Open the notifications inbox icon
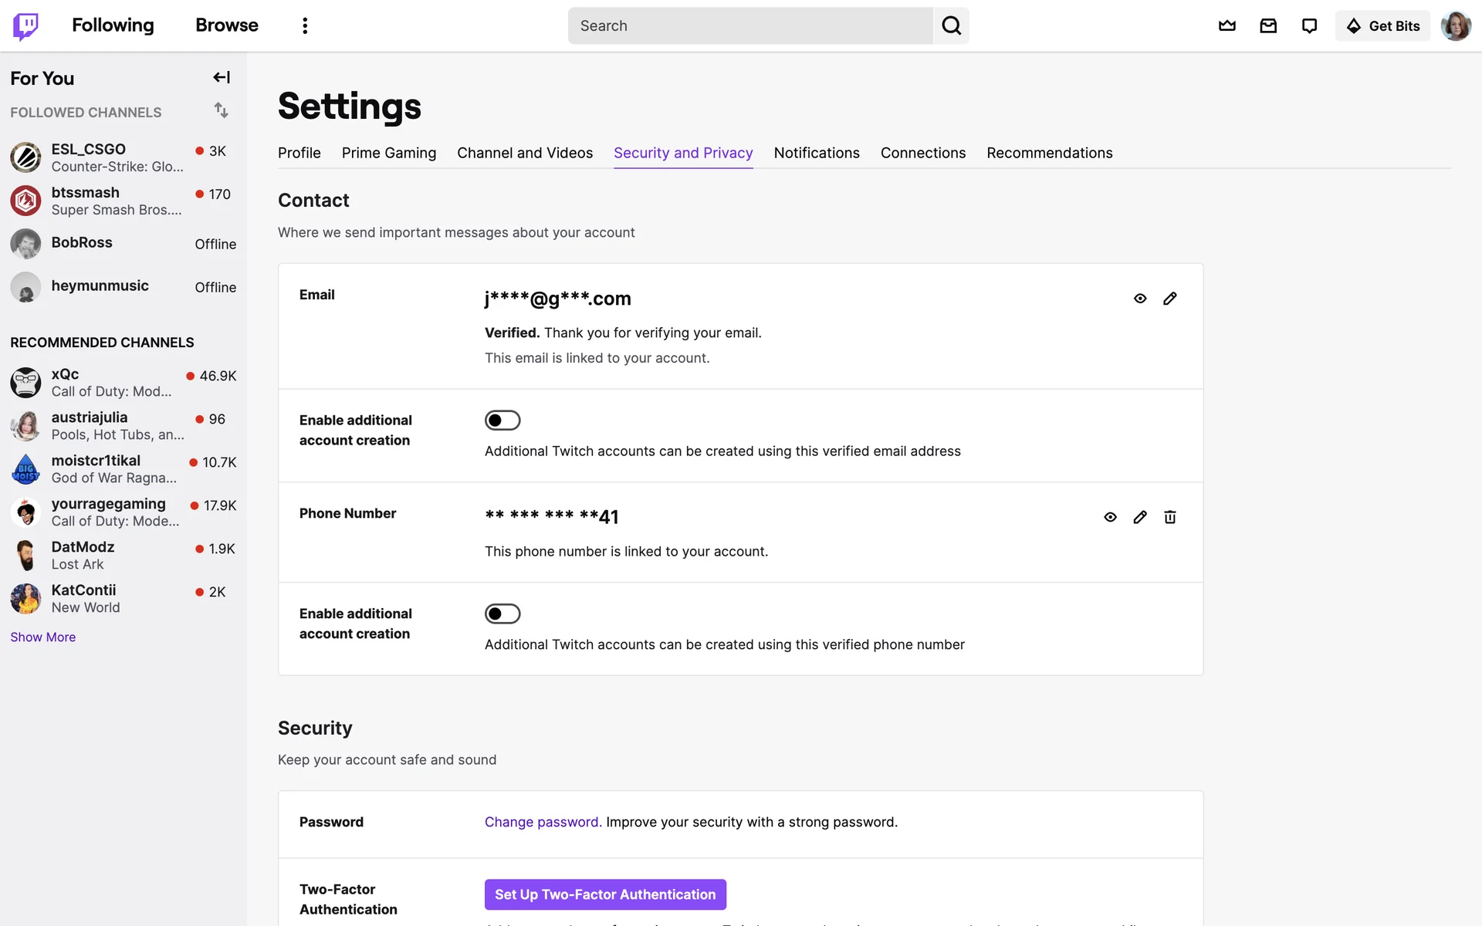The height and width of the screenshot is (926, 1482). [x=1268, y=25]
